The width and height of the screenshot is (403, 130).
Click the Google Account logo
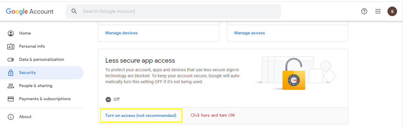(30, 11)
